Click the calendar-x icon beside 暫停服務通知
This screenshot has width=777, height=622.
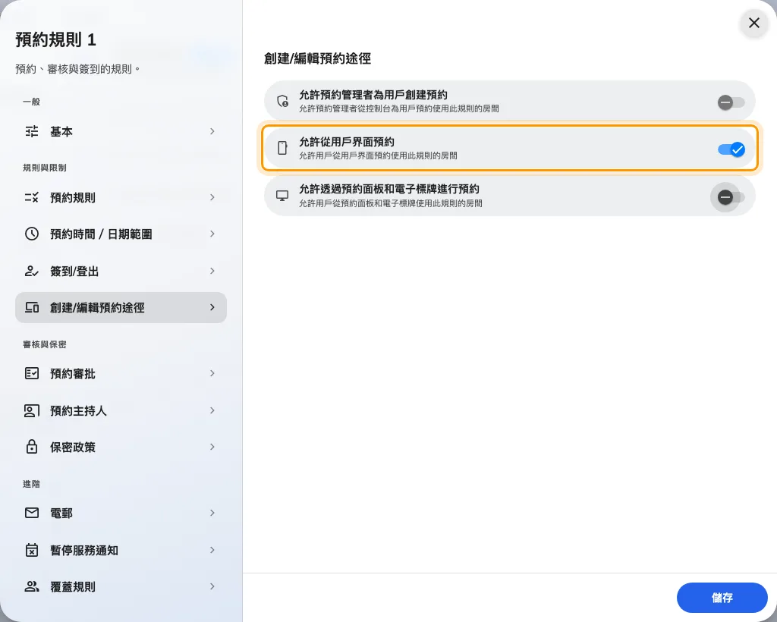[x=32, y=550]
